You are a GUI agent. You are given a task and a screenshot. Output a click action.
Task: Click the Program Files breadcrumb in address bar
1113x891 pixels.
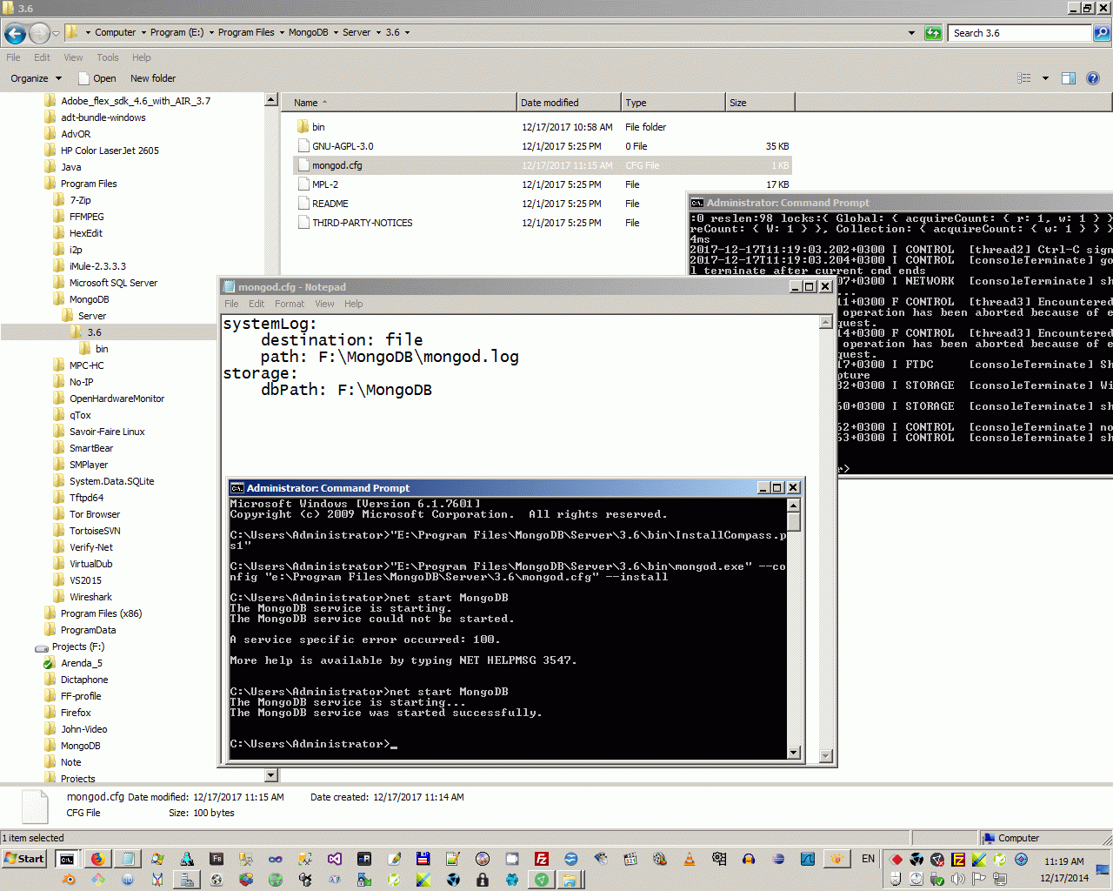click(246, 33)
